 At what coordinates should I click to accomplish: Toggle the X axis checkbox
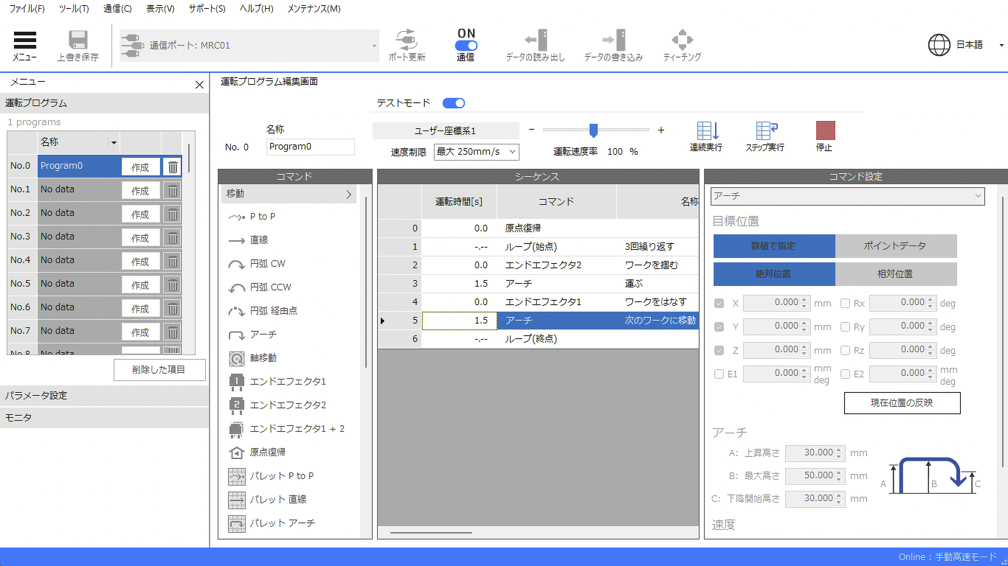719,303
